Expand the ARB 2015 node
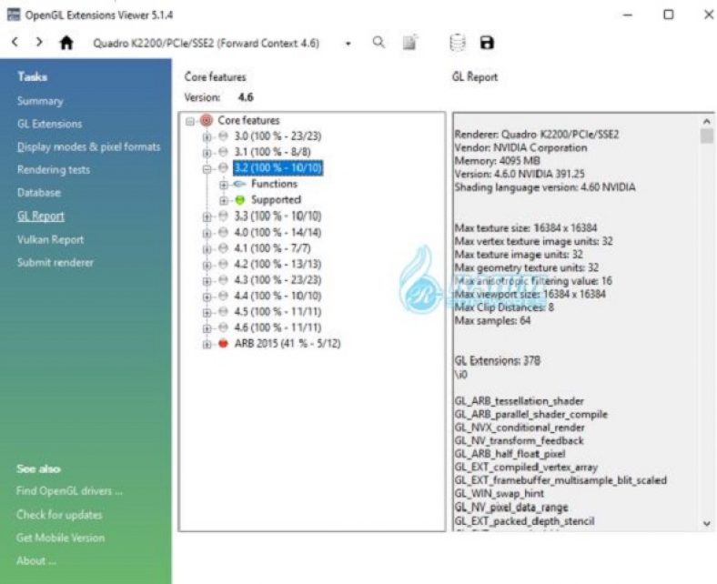The height and width of the screenshot is (584, 717). (207, 344)
